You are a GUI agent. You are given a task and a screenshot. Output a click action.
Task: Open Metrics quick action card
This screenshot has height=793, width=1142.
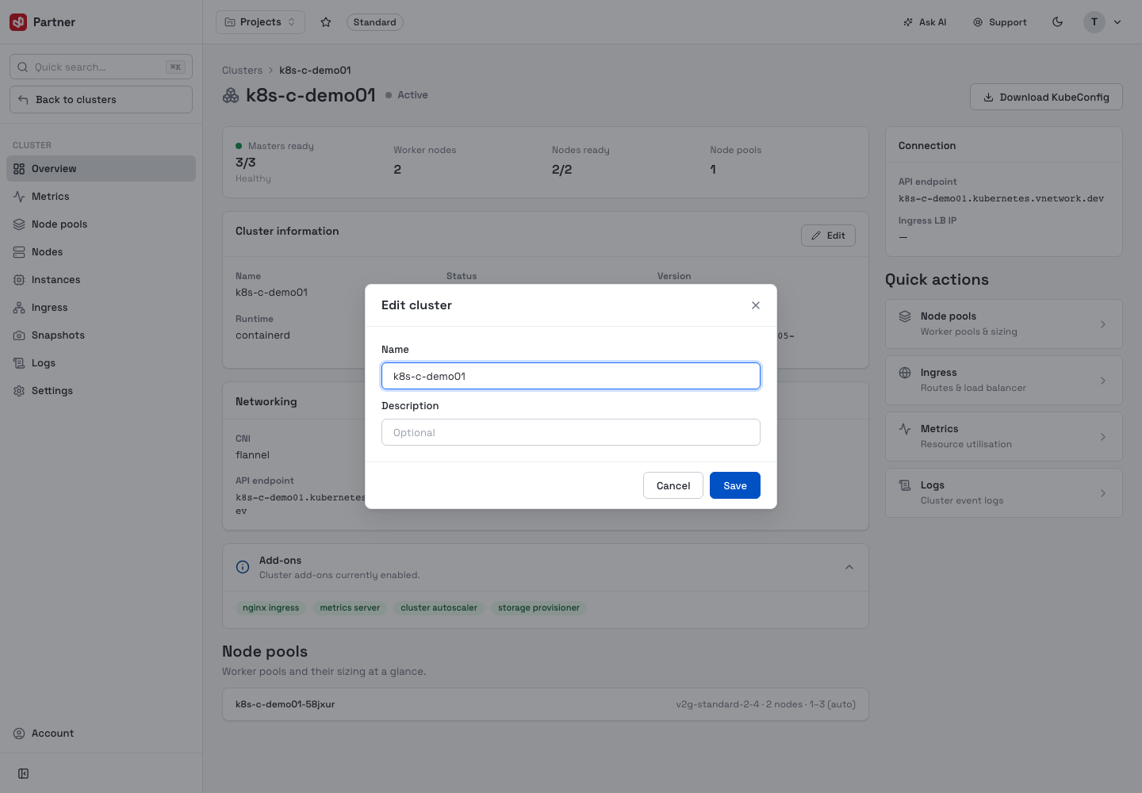tap(1004, 436)
